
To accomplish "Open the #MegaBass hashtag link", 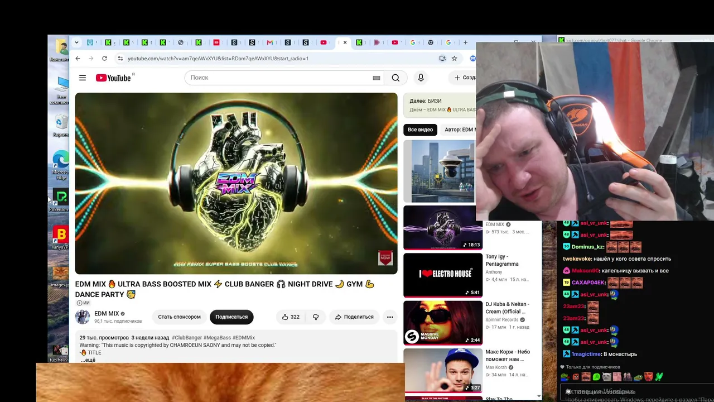I will pos(217,338).
